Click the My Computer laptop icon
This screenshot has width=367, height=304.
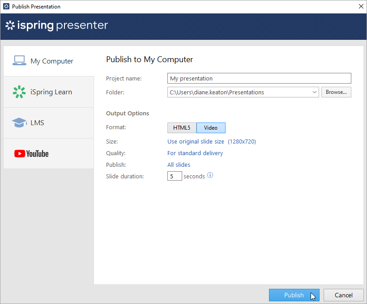(19, 61)
